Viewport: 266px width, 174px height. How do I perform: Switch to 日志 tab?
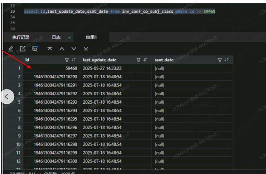56,37
